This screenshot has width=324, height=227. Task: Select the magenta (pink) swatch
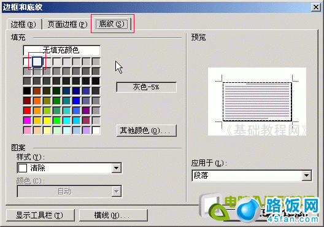tap(27, 121)
